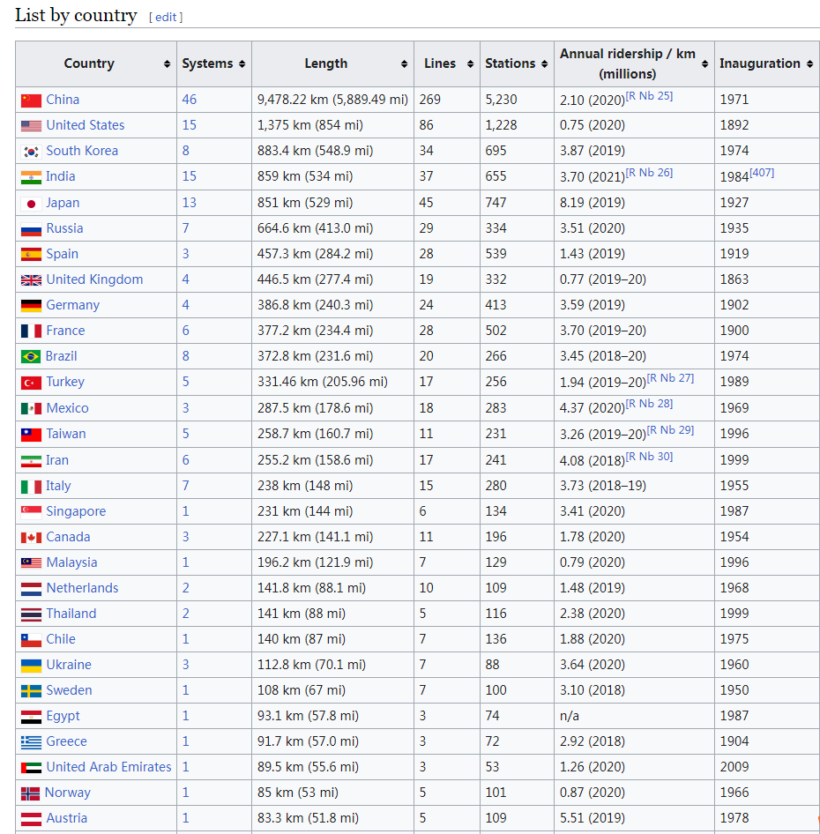
Task: Open South Korea's systems count link 8
Action: pos(186,151)
